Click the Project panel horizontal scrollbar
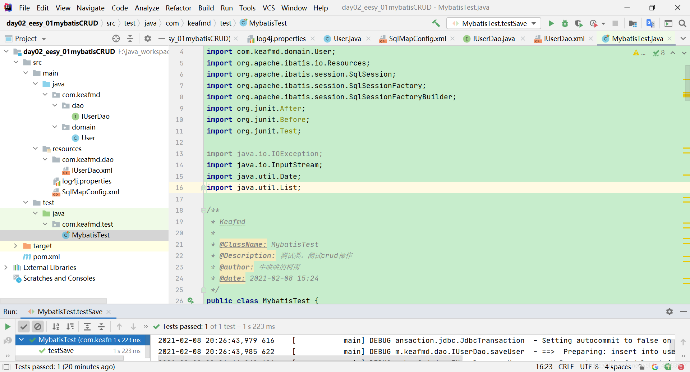 [x=53, y=300]
